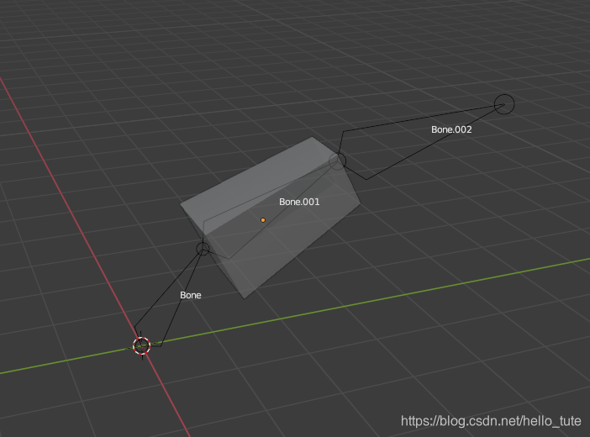Select the joint between Bone and Bone.001
The image size is (590, 437).
click(203, 249)
